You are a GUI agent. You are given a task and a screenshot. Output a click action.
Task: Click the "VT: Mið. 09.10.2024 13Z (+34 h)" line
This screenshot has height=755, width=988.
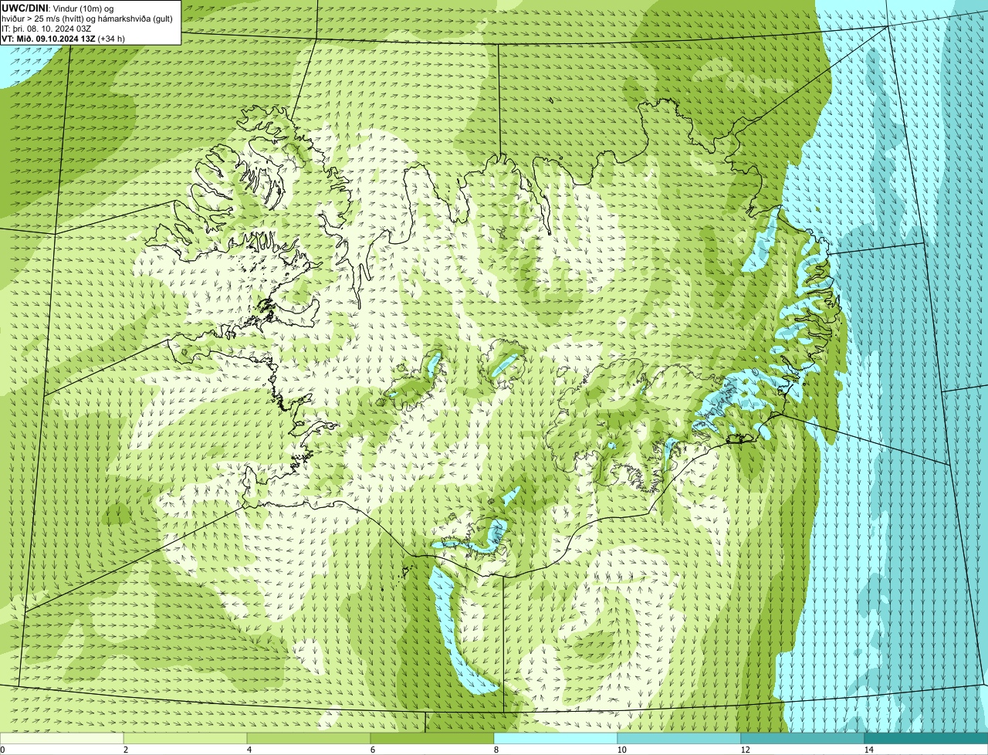(63, 37)
